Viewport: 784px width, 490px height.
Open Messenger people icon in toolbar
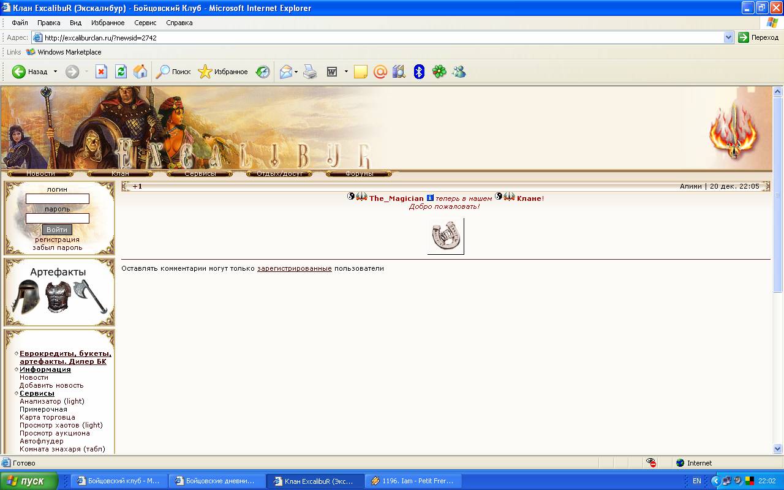459,72
